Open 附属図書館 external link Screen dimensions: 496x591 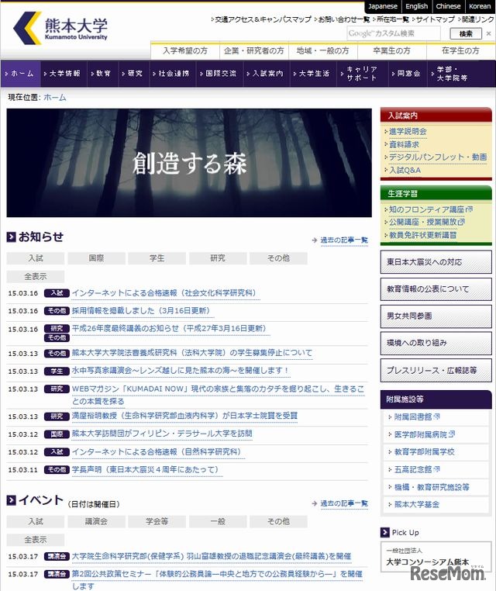[x=417, y=416]
